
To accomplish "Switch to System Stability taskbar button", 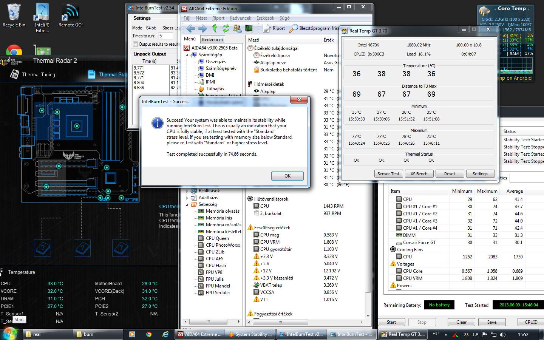I will [x=250, y=334].
